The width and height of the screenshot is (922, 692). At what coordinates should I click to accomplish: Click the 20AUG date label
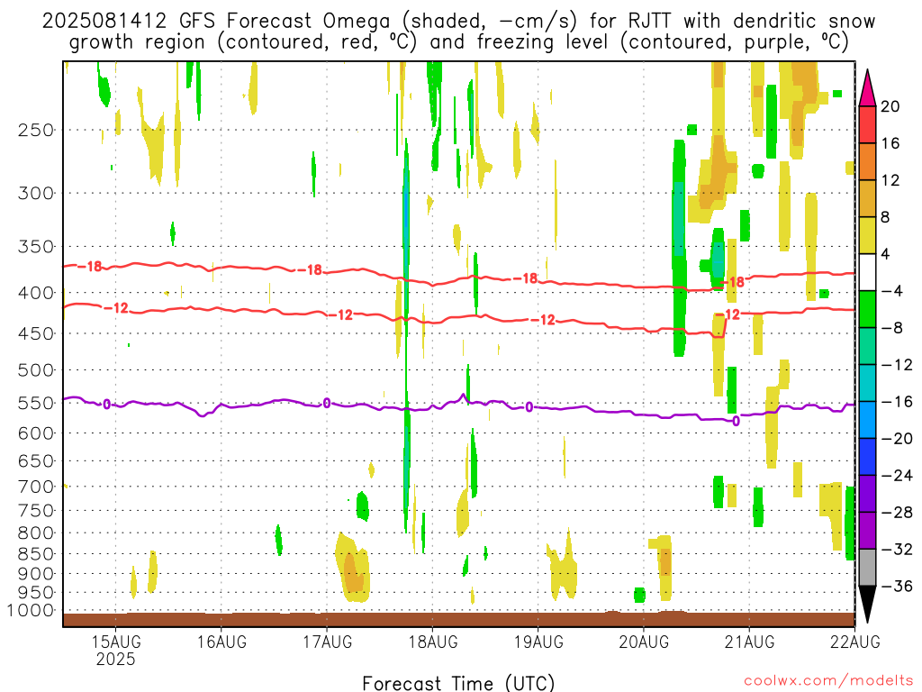pos(644,642)
